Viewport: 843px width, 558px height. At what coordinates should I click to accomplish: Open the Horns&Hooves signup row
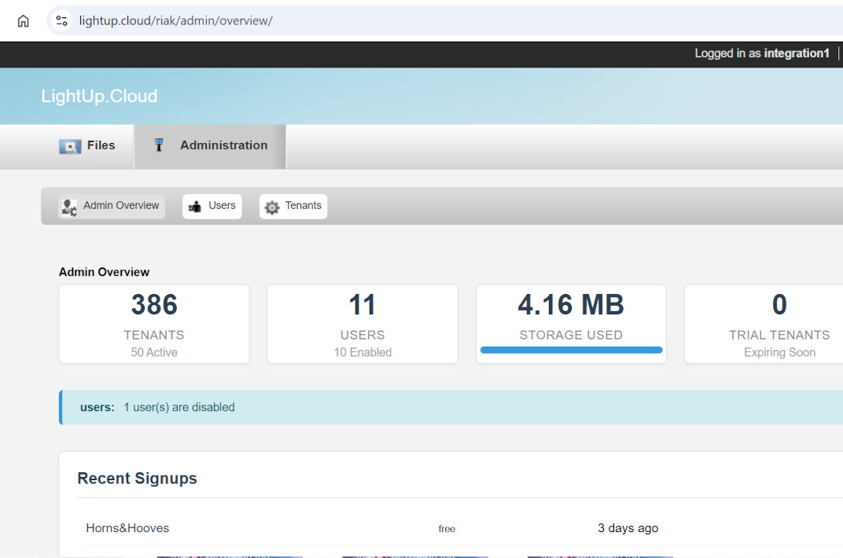coord(460,528)
